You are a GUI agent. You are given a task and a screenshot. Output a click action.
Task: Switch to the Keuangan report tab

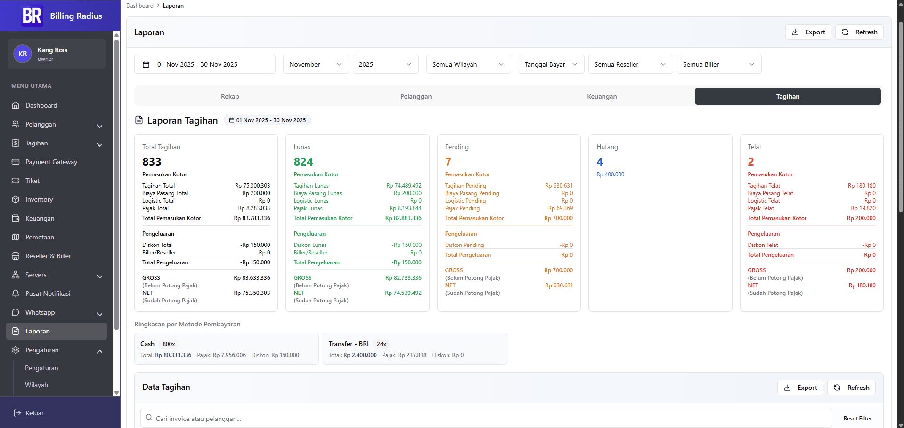pos(602,96)
